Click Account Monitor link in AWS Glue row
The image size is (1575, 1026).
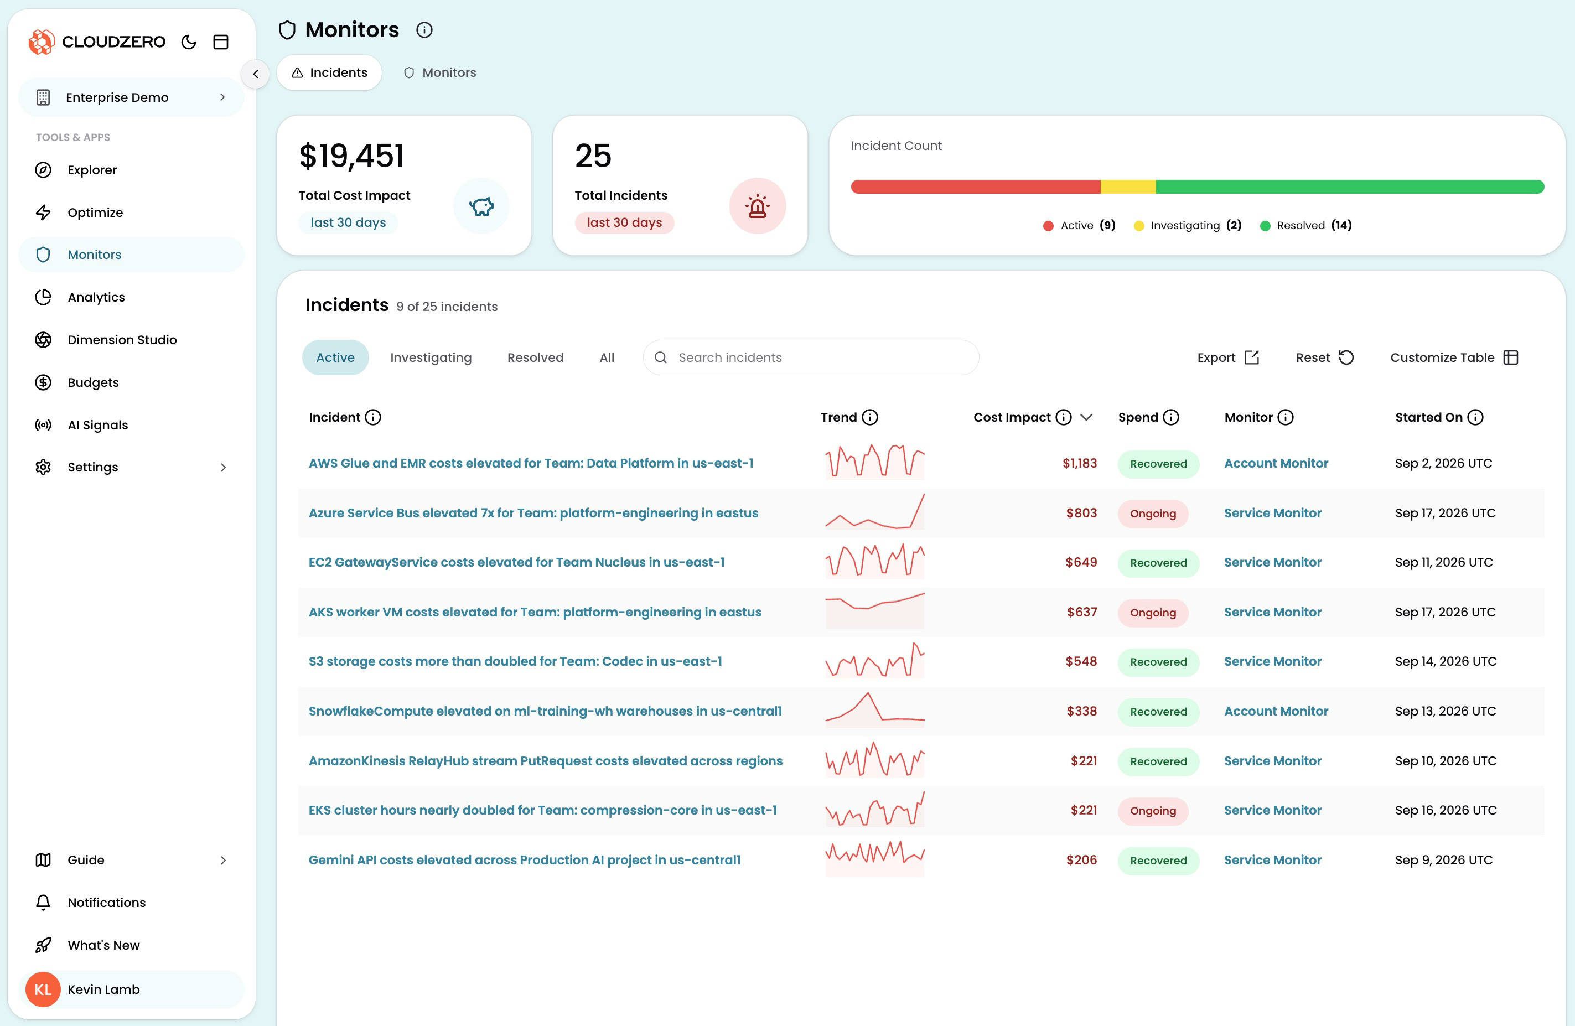pyautogui.click(x=1276, y=463)
